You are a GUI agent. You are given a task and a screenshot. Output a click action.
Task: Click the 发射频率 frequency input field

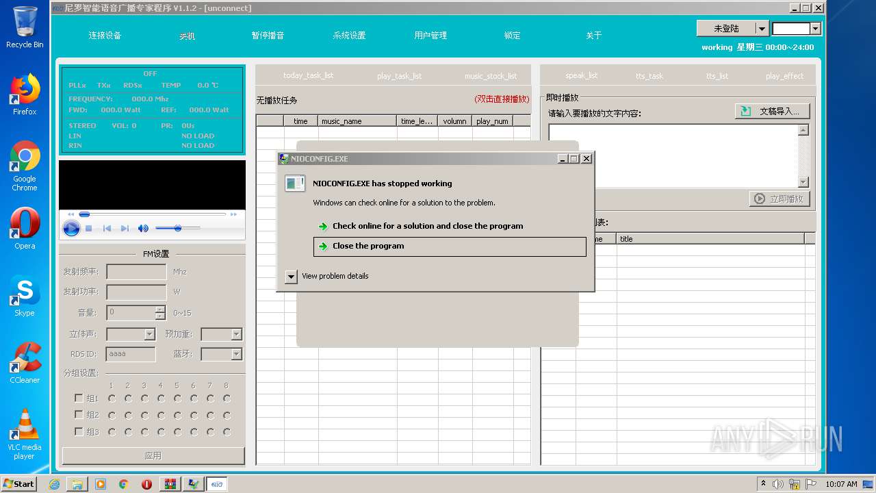click(x=136, y=272)
